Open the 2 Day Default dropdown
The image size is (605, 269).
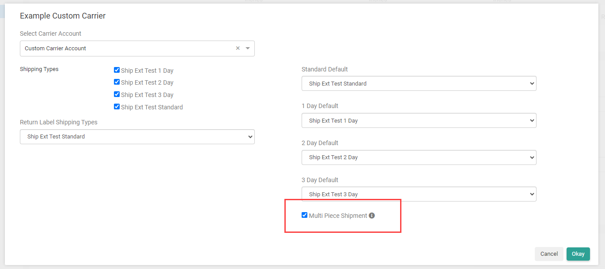click(419, 157)
